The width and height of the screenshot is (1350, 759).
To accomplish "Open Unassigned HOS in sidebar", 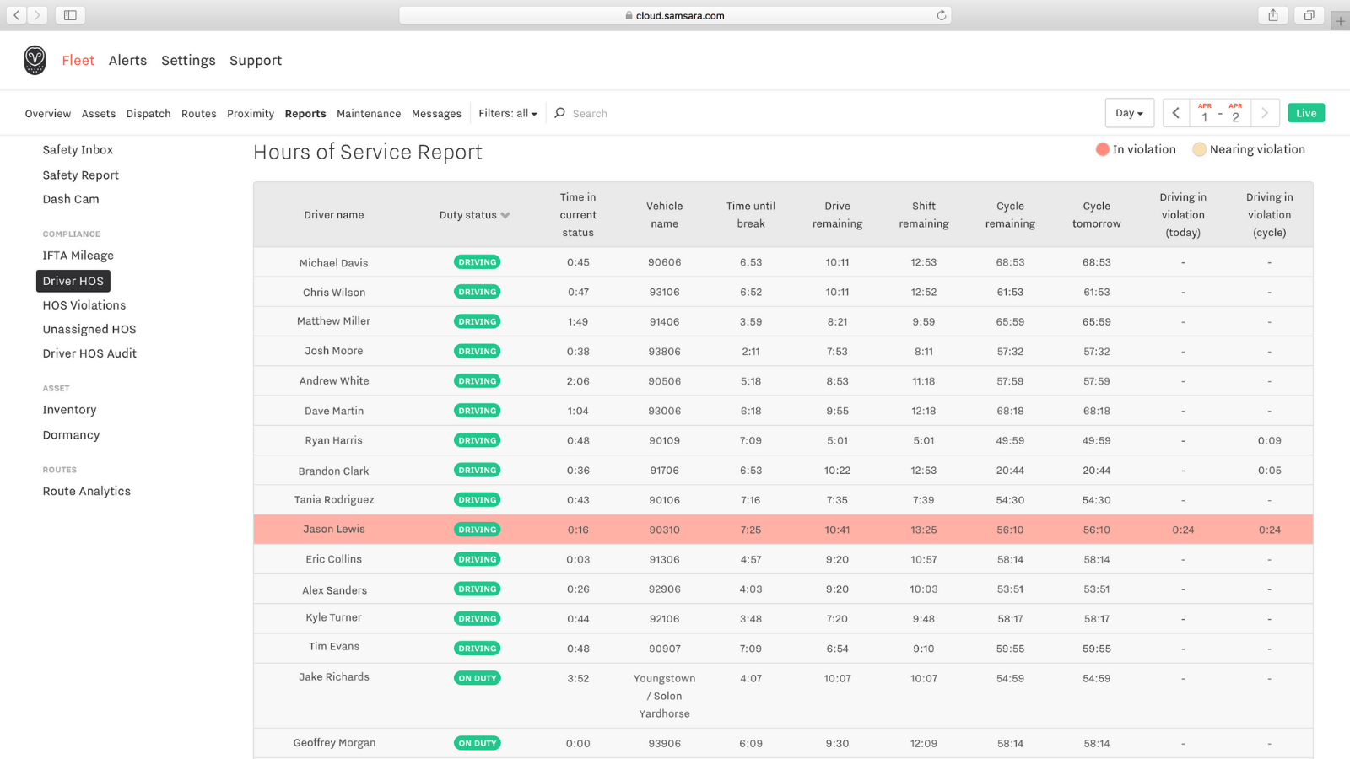I will (89, 329).
